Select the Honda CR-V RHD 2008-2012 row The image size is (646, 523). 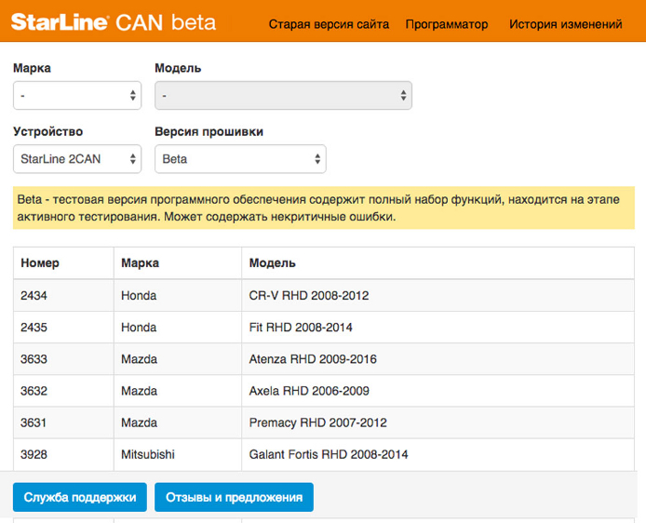coord(324,296)
